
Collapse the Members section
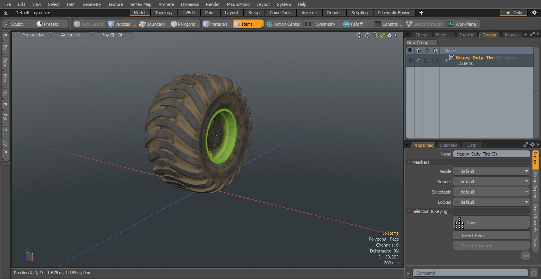point(409,162)
